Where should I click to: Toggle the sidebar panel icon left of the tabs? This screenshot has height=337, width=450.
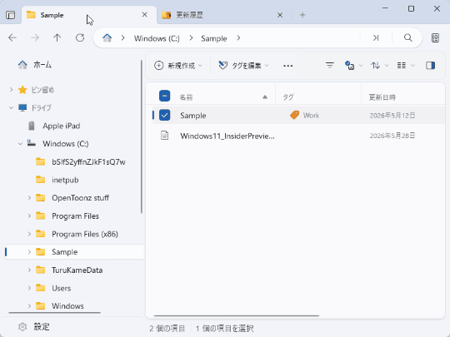tap(11, 15)
